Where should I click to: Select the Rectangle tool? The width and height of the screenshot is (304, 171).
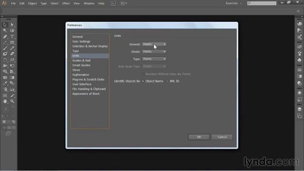tap(12, 42)
